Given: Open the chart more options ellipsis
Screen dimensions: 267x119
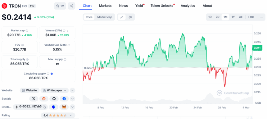Looking at the screenshot, I should tap(262, 17).
